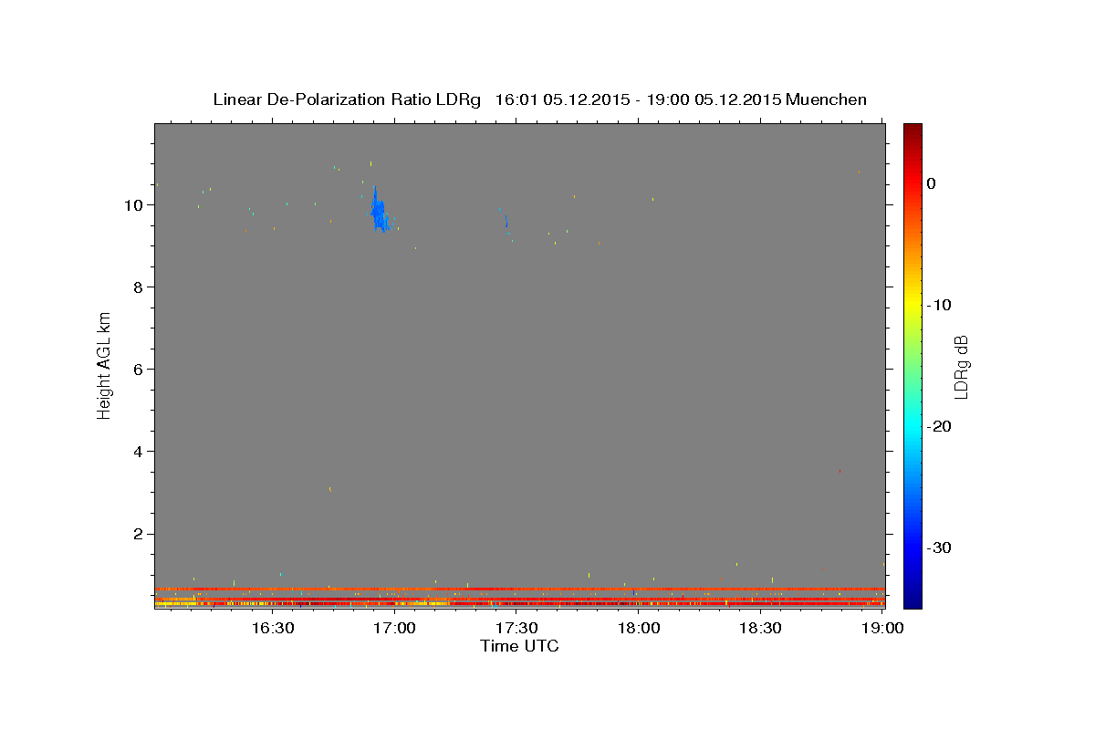Image resolution: width=1095 pixels, height=730 pixels.
Task: Click the red-orange ground clutter band at the bottom
Action: pyautogui.click(x=520, y=597)
